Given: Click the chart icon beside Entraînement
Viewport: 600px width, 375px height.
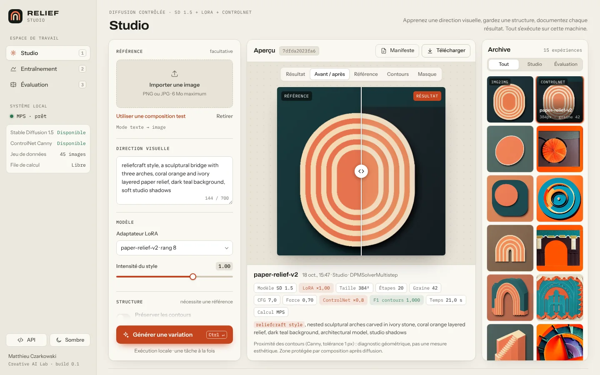Looking at the screenshot, I should pos(13,69).
